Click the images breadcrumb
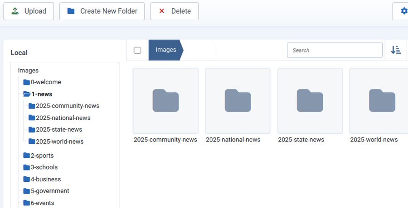408x208 pixels. [x=165, y=50]
